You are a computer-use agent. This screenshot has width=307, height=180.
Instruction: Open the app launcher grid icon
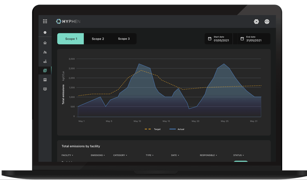45,21
